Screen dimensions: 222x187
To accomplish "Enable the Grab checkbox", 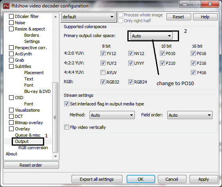I will click(x=11, y=60).
